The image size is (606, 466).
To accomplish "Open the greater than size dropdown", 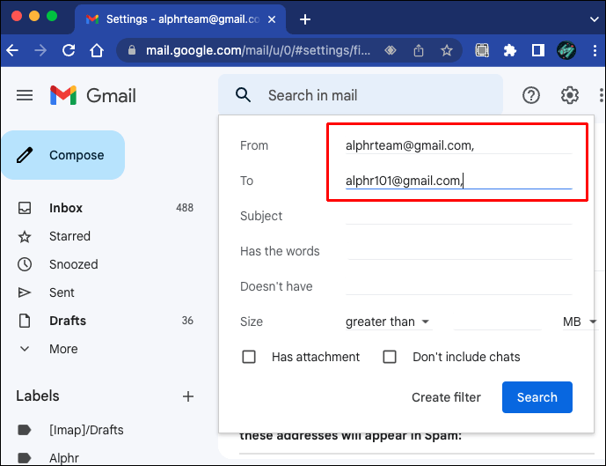I will pos(388,322).
